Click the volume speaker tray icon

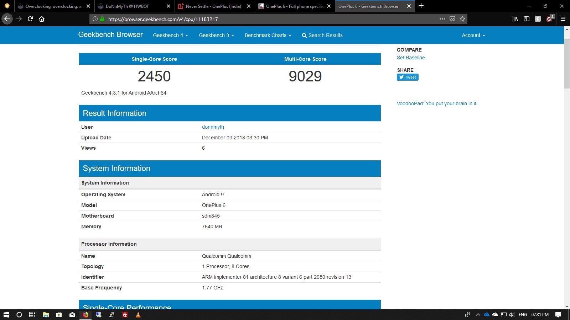(512, 315)
